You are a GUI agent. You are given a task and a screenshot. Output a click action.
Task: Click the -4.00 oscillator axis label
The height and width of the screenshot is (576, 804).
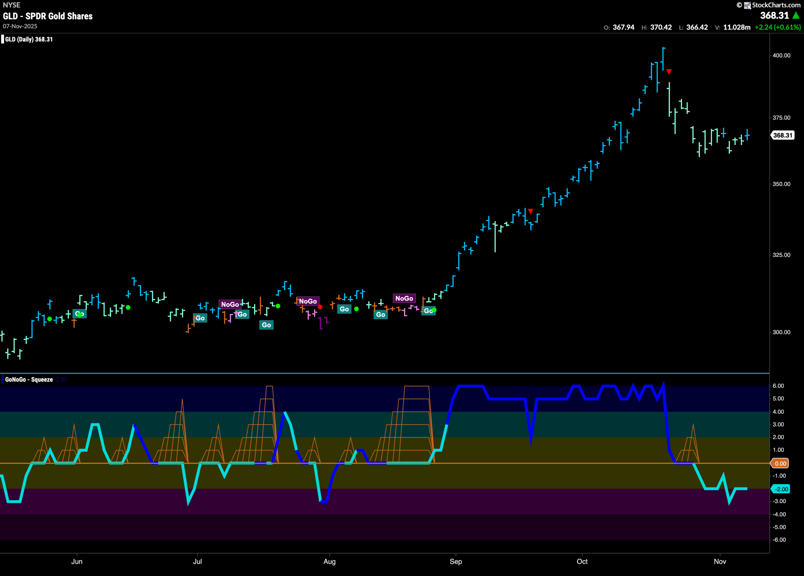(779, 514)
